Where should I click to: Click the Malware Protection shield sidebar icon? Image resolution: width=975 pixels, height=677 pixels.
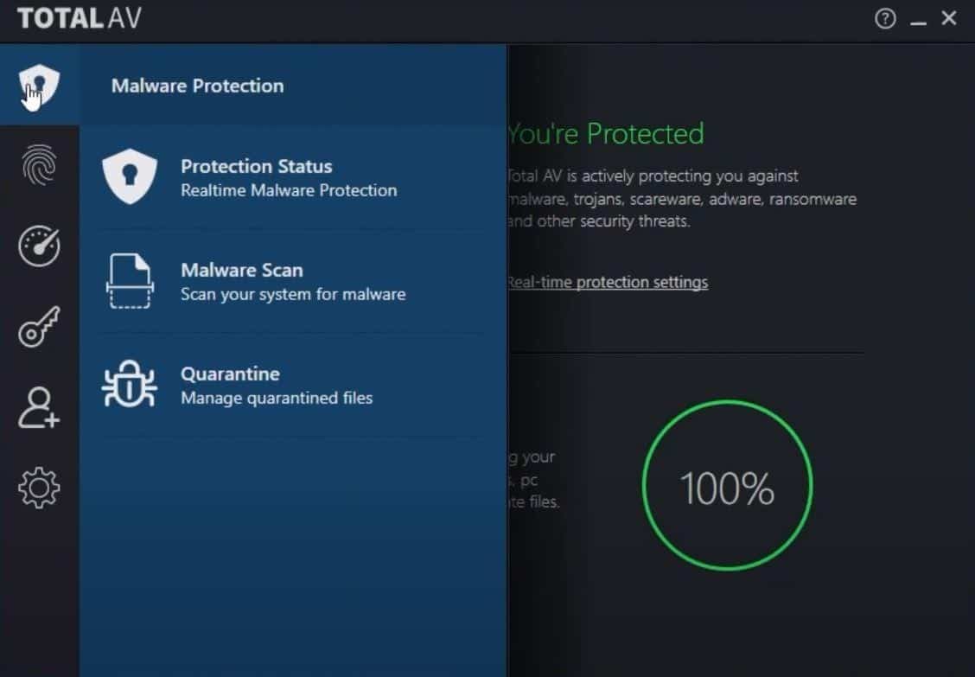[39, 85]
